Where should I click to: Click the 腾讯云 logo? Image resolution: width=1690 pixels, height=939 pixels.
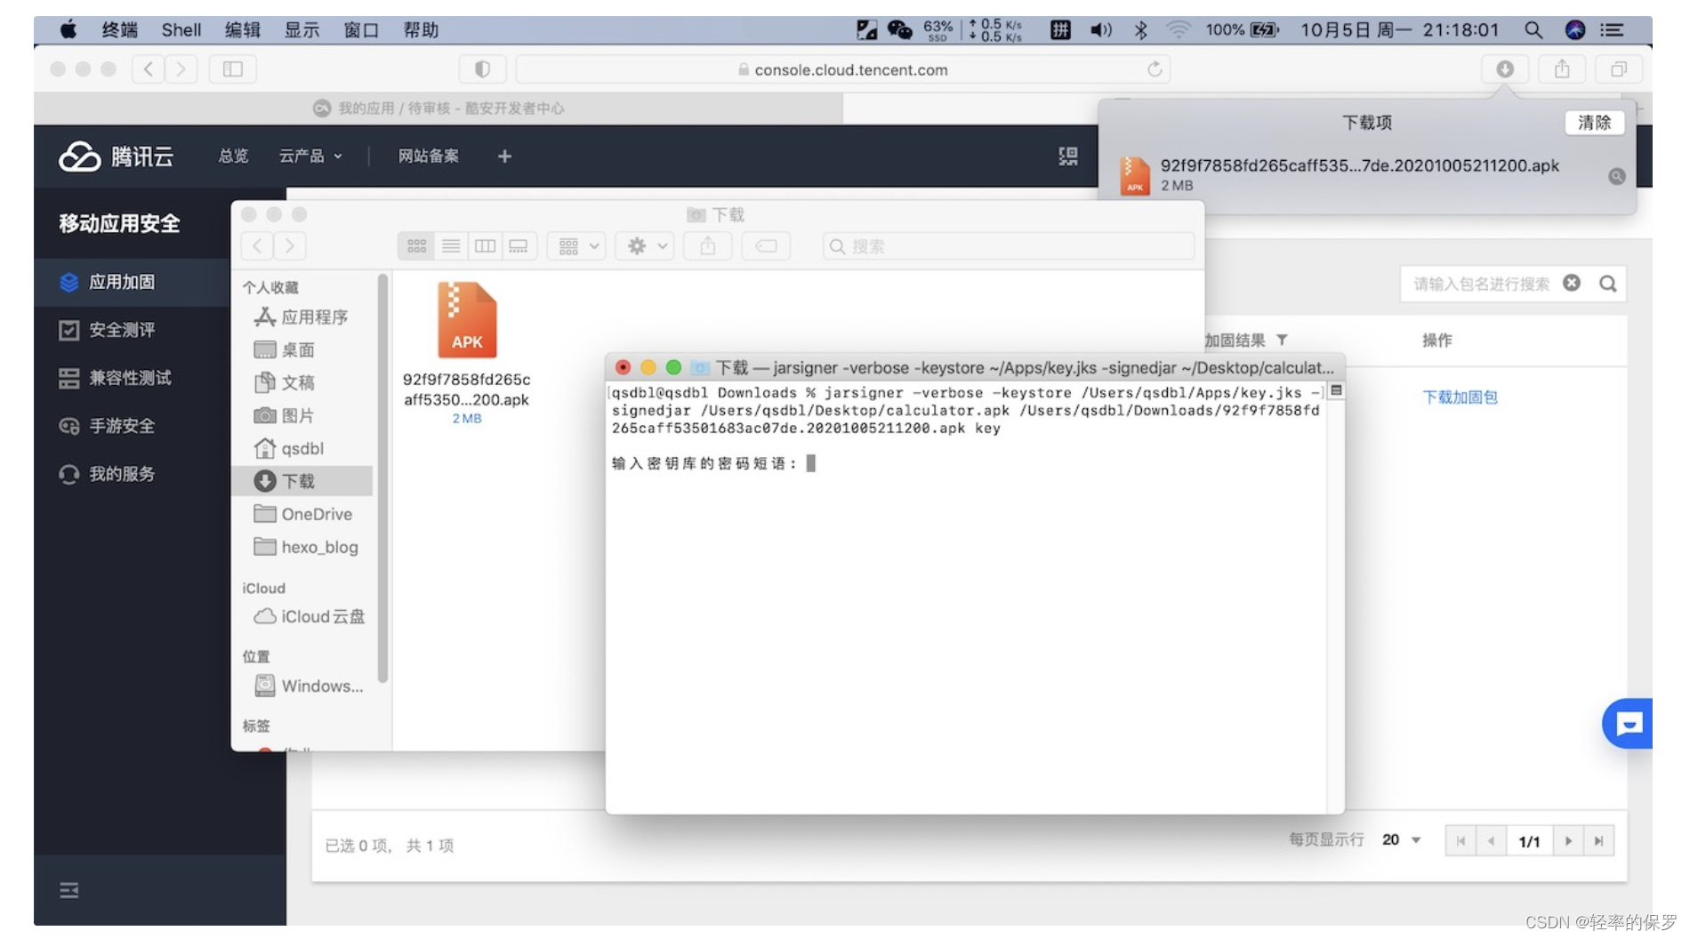click(x=117, y=156)
